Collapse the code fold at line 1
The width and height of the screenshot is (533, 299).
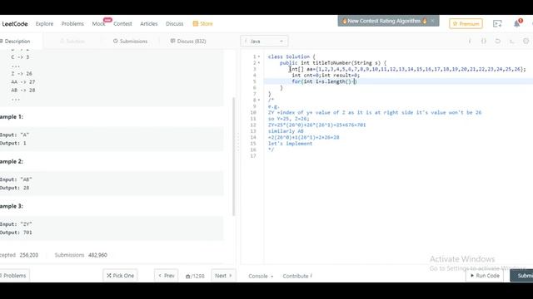pyautogui.click(x=259, y=56)
